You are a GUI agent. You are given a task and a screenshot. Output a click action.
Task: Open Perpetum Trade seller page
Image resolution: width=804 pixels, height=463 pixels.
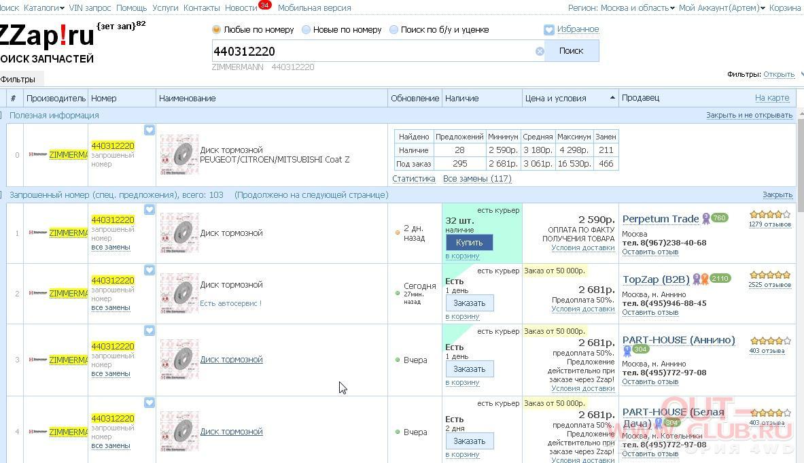661,219
